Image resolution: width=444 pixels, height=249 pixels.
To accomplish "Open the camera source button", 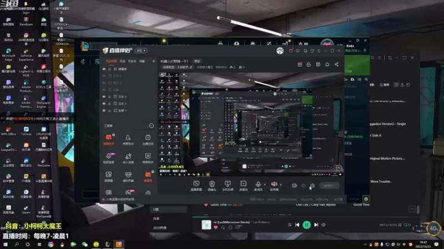I will pyautogui.click(x=212, y=186).
